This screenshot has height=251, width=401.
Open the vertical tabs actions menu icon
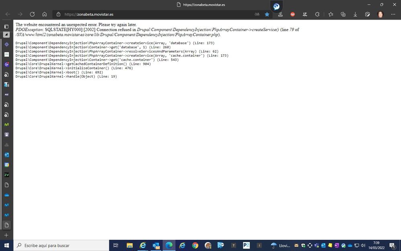6,26
